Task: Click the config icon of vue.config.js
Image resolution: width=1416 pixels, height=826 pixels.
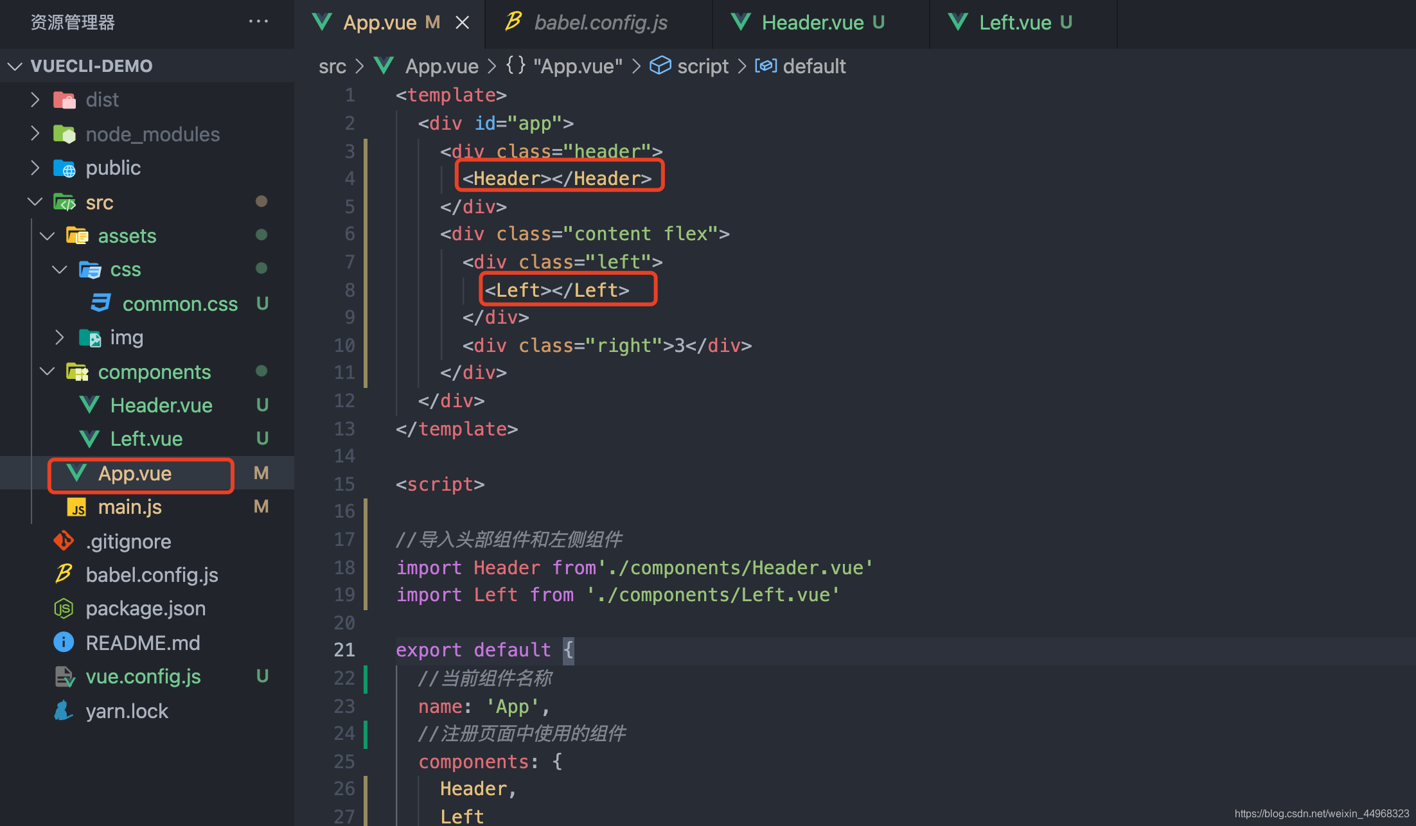Action: pos(64,676)
